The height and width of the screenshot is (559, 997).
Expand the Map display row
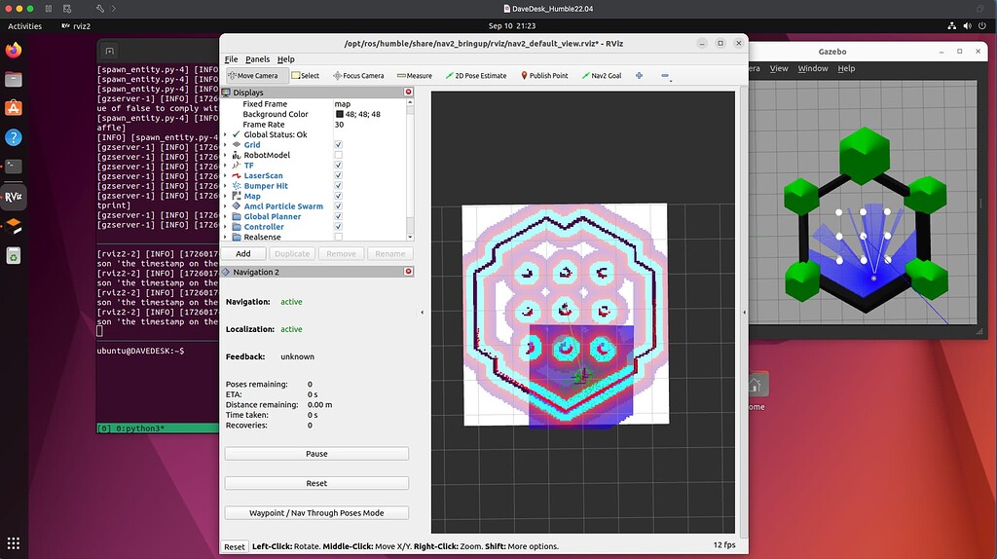tap(225, 196)
